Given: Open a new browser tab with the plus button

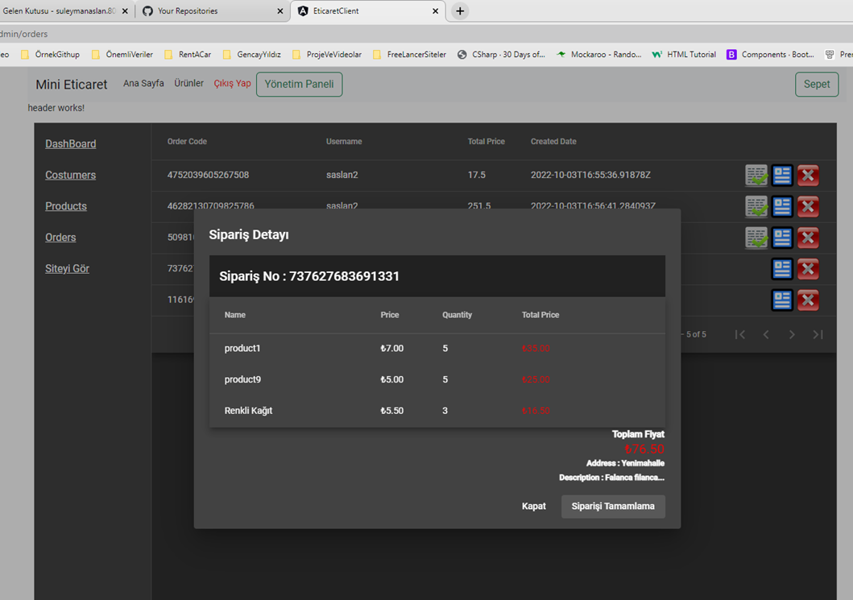Looking at the screenshot, I should 459,11.
